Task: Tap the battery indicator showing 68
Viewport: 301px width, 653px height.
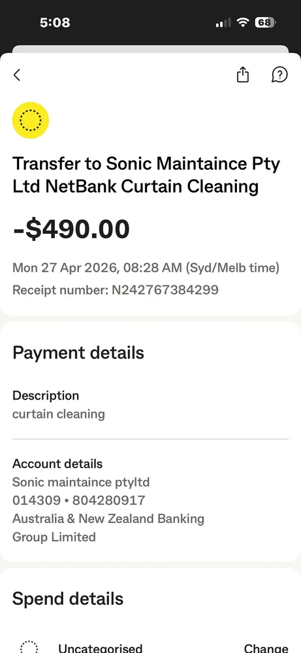Action: (x=265, y=22)
